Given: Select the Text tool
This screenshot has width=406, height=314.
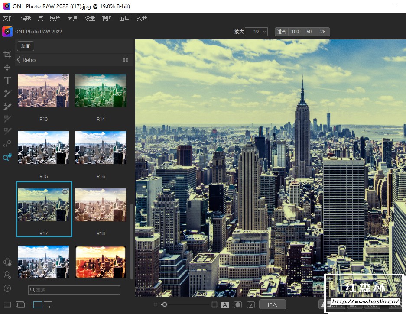Looking at the screenshot, I should (x=7, y=81).
